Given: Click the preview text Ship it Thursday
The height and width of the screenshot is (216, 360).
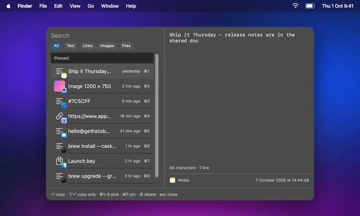Looking at the screenshot, I should coord(232,38).
